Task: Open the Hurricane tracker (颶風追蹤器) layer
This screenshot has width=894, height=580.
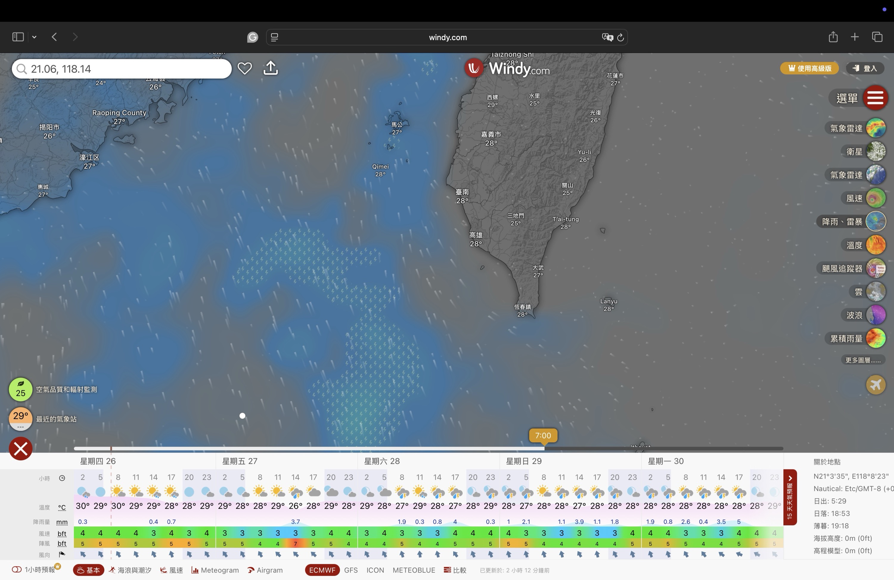Action: (x=876, y=269)
